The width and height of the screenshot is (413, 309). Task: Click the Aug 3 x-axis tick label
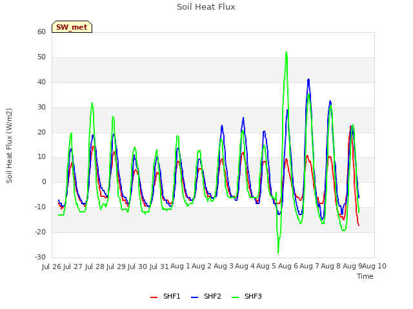pos(223,266)
